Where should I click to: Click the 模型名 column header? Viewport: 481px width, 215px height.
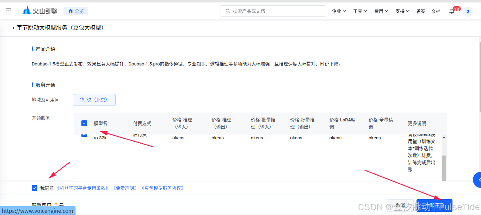click(x=100, y=124)
